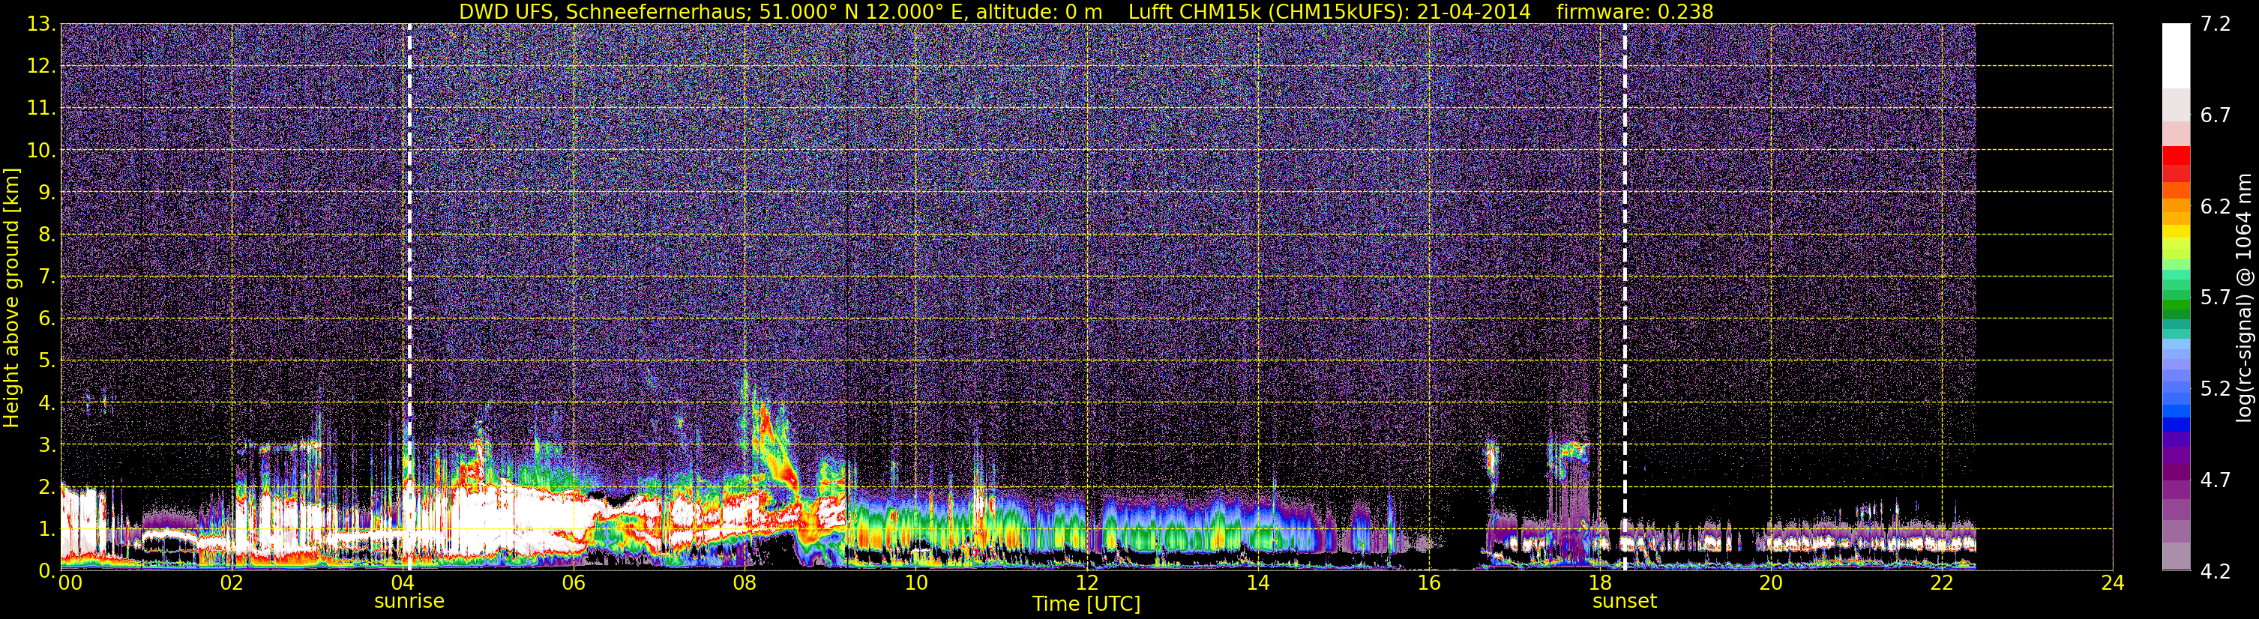Click the x-axis tick label "02"
Image resolution: width=2259 pixels, height=619 pixels.
point(231,583)
